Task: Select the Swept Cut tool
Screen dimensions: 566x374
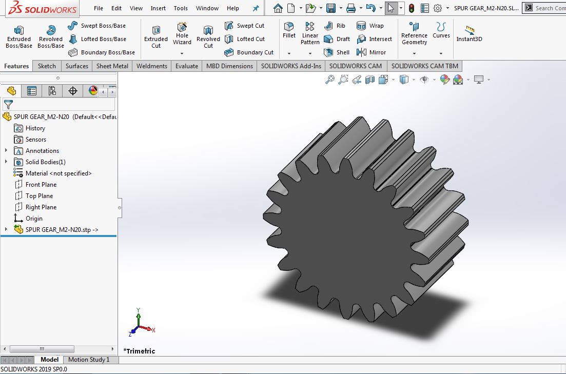Action: (244, 26)
